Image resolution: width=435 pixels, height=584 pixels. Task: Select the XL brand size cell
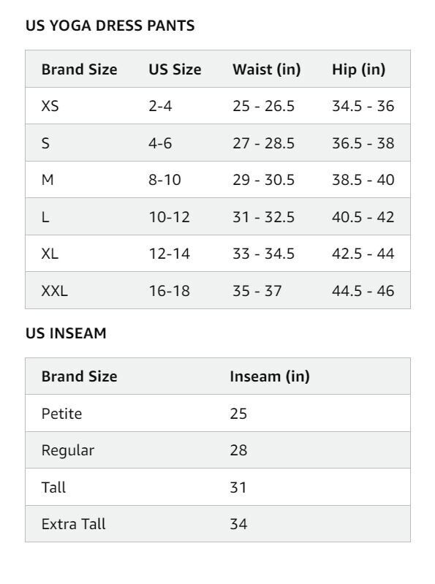pyautogui.click(x=50, y=254)
